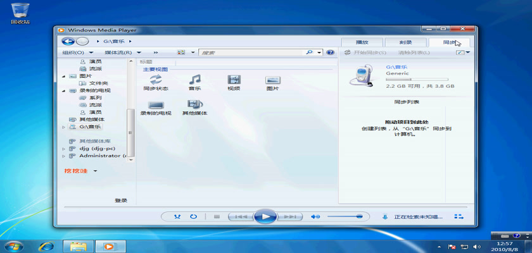
Task: Open the 音乐 music note icon
Action: point(195,80)
